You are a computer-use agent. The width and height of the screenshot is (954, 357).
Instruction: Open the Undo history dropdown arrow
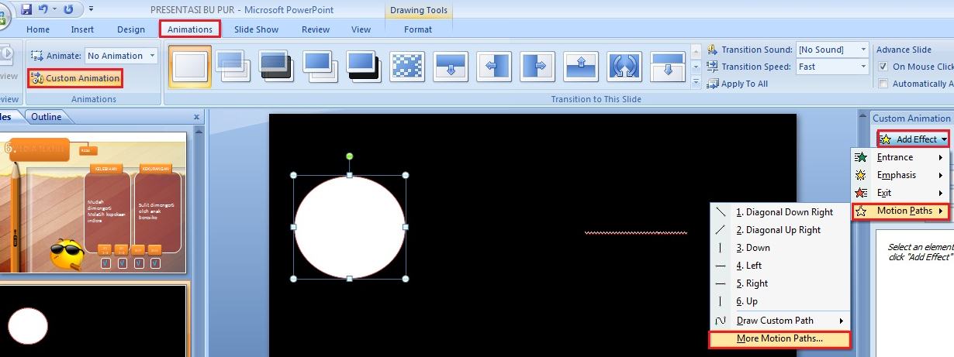tap(54, 10)
